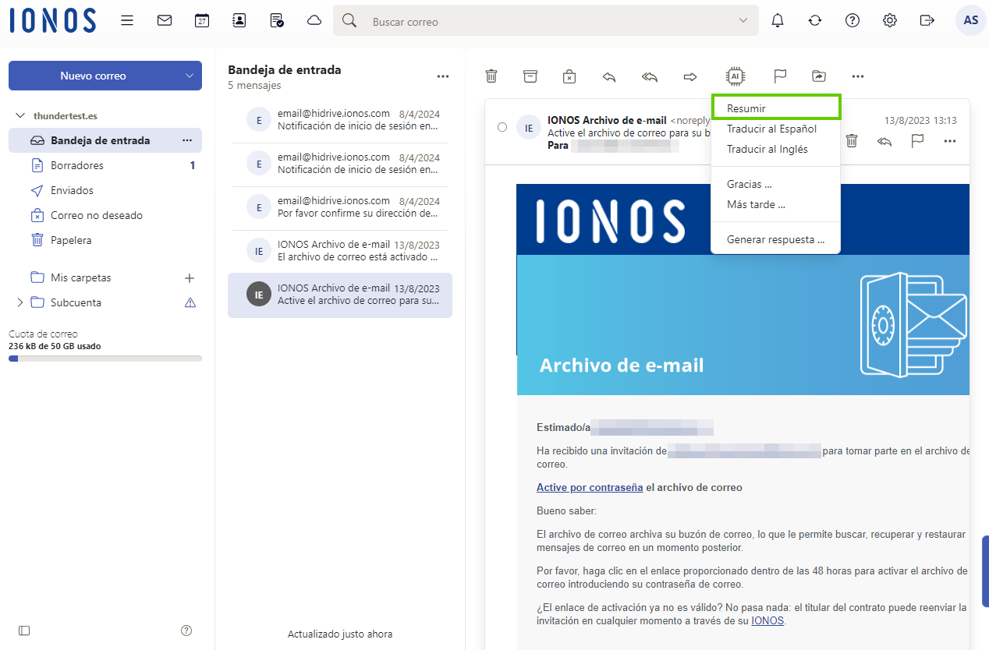The image size is (989, 650).
Task: Click the blue side tab at right edge
Action: (985, 571)
